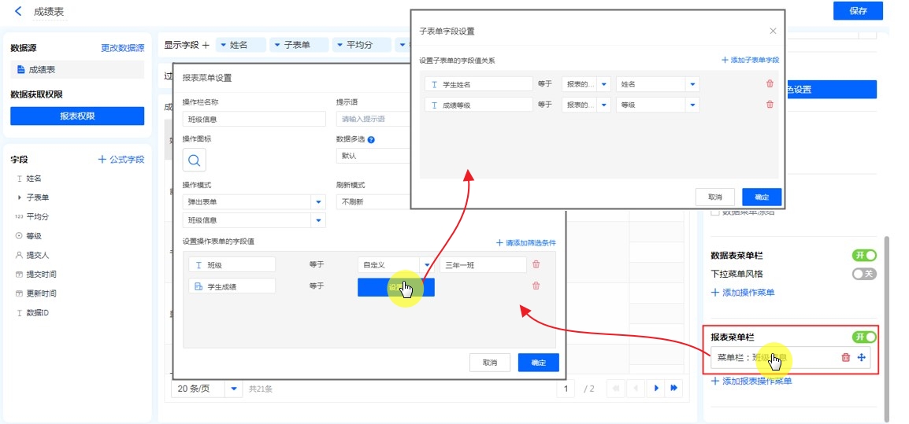Click the 保存 button
The image size is (909, 424).
pos(858,11)
